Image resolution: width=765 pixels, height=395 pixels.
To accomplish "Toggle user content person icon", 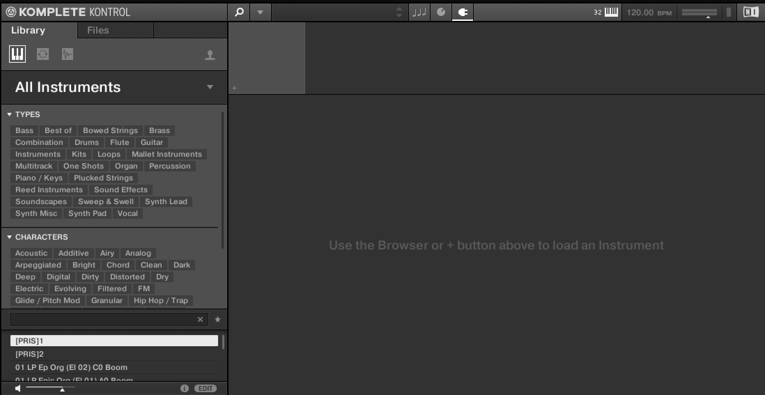I will [x=210, y=55].
